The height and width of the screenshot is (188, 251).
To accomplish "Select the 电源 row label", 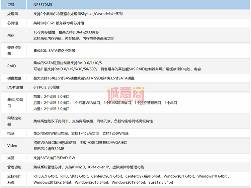I will (x=11, y=133).
